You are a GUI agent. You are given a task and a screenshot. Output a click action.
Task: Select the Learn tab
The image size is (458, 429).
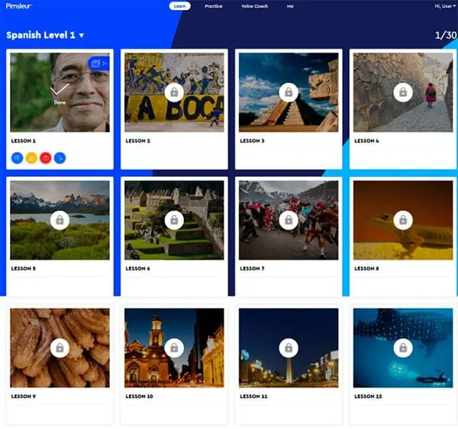point(179,6)
